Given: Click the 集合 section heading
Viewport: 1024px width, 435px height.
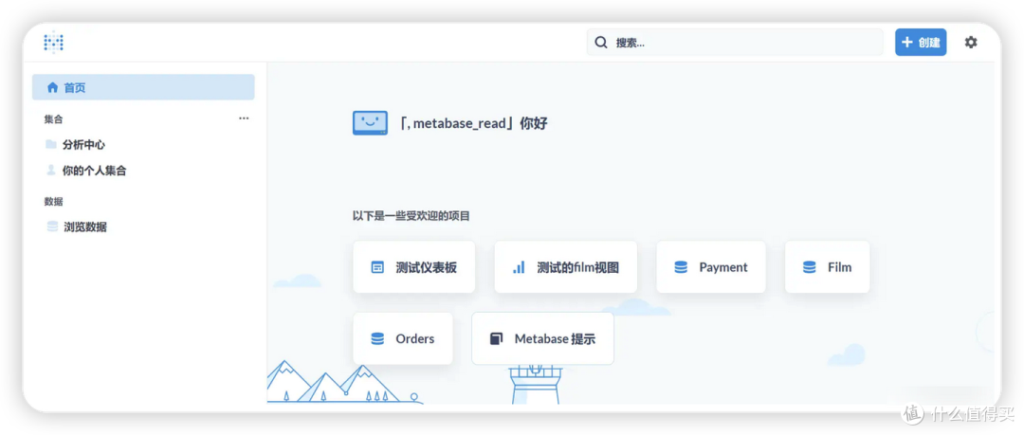Looking at the screenshot, I should pos(53,119).
